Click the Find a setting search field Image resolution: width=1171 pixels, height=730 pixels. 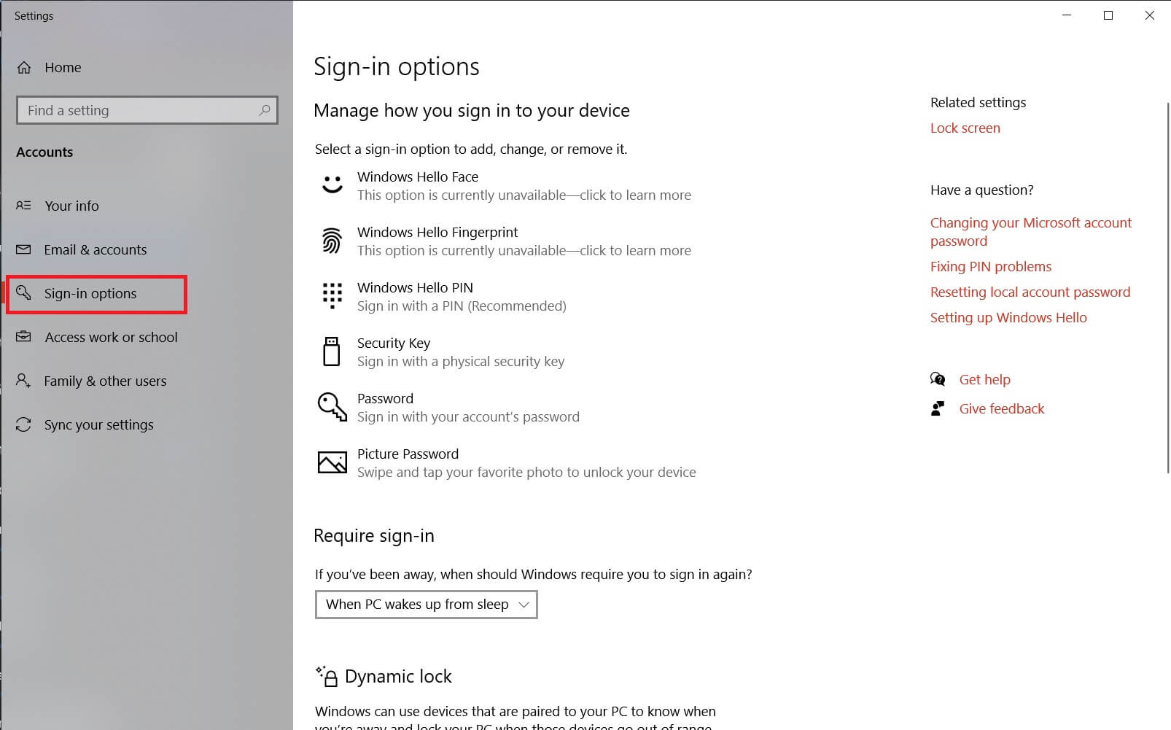(147, 110)
